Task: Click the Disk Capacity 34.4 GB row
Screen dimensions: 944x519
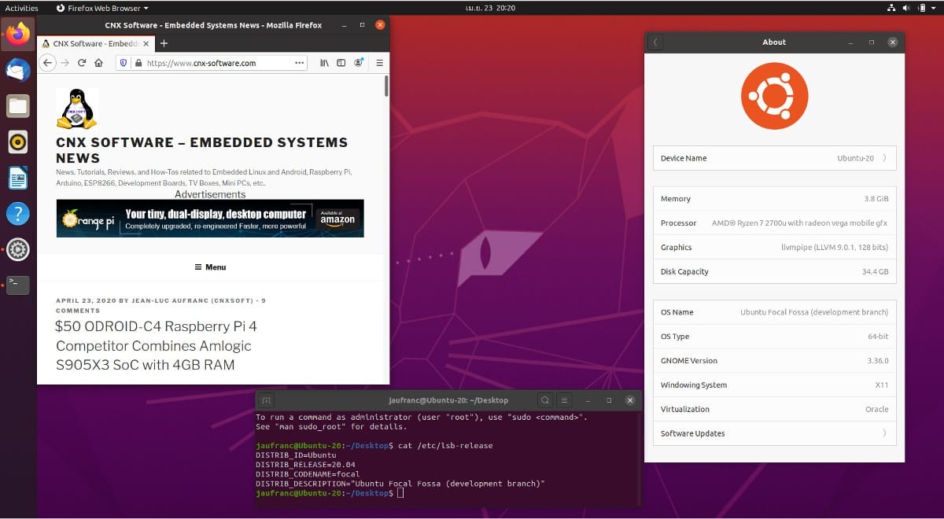Action: (775, 271)
